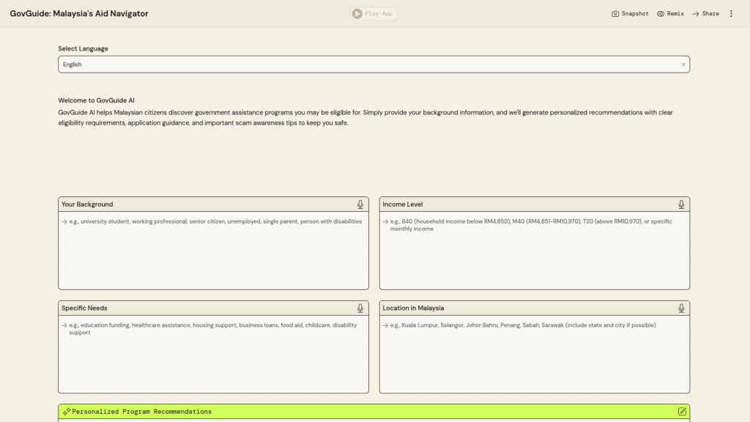Activate microphone for Income Level field
The image size is (750, 422).
pyautogui.click(x=681, y=204)
